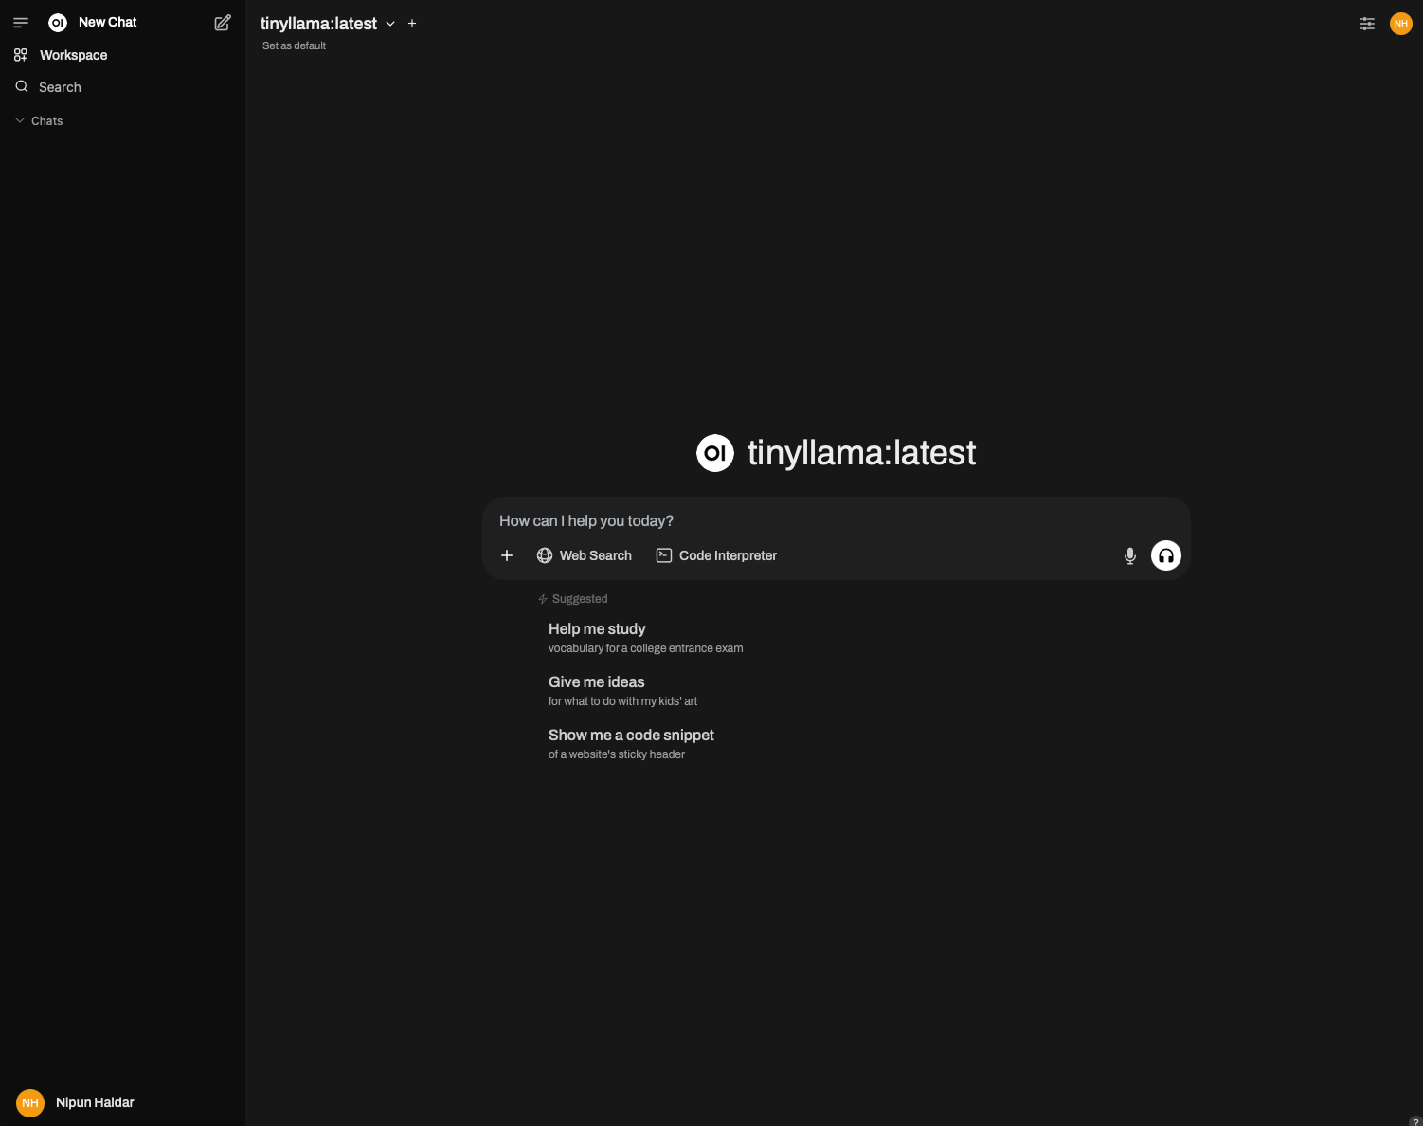1423x1126 pixels.
Task: Click the new chat pencil icon
Action: [x=223, y=23]
